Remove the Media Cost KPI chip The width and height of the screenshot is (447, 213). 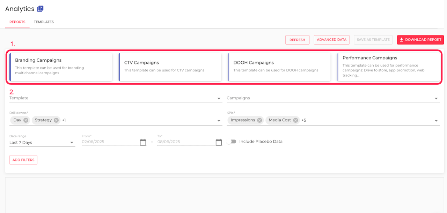(295, 120)
